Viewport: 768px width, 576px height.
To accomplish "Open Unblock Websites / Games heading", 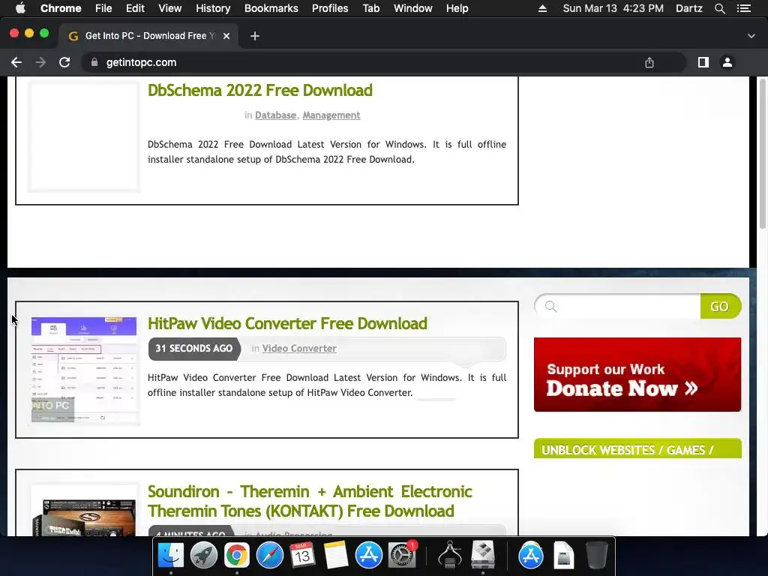I will point(637,448).
